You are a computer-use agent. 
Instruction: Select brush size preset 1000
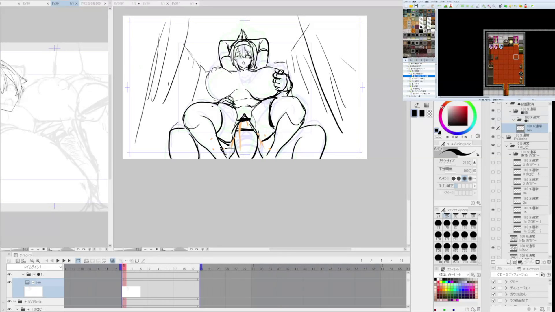point(438,257)
